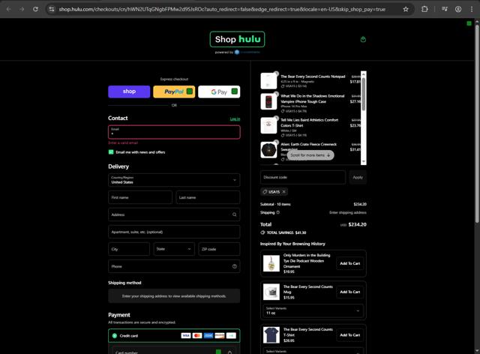
Task: Click The Bear Every Second Counts T-Shirt image
Action: (271, 334)
